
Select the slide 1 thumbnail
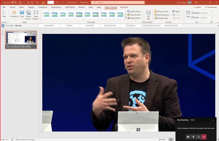tap(21, 40)
